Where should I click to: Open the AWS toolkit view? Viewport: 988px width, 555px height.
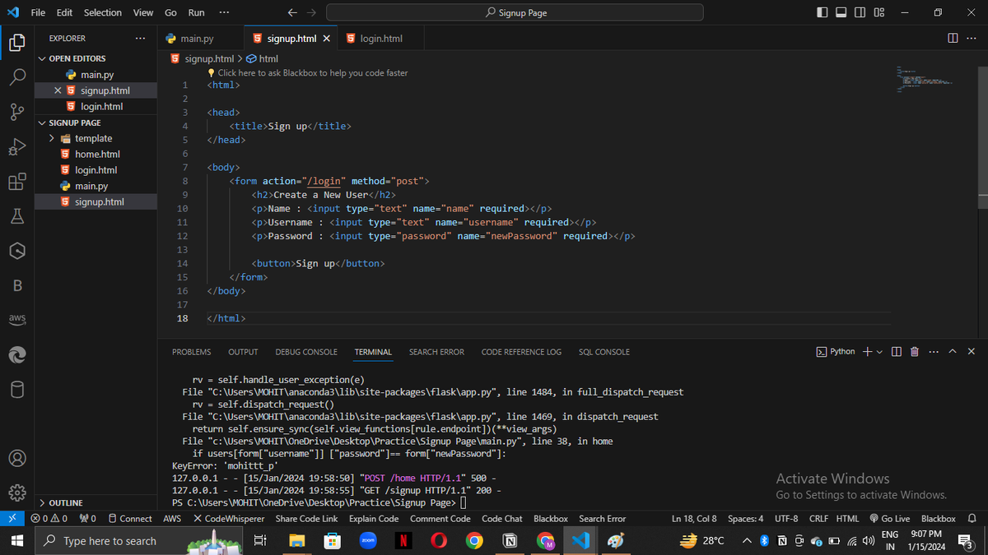tap(16, 319)
